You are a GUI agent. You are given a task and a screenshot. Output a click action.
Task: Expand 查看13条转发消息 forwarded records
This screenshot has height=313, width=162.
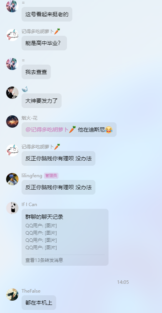click(x=44, y=260)
